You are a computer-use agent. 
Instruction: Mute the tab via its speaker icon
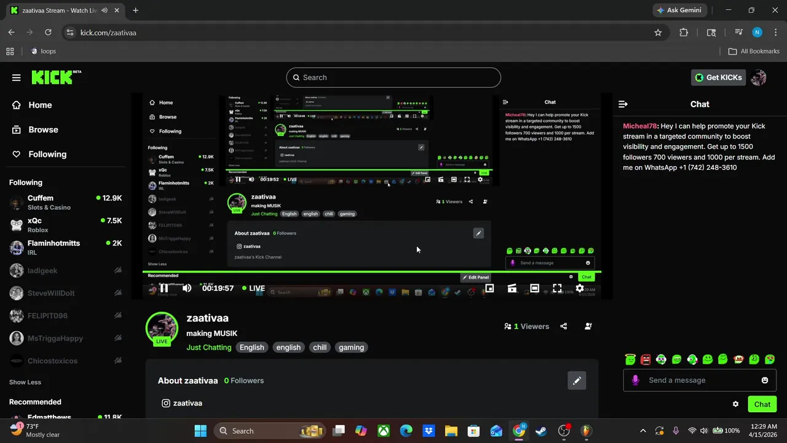[105, 10]
